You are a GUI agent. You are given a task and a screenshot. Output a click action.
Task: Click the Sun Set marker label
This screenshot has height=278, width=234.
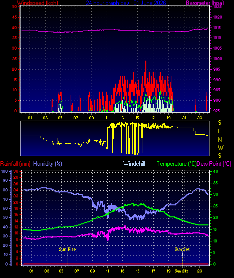pos(182,249)
